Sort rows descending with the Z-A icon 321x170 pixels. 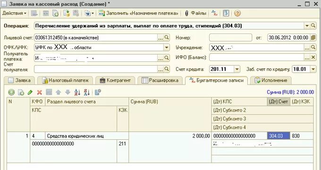pos(86,93)
